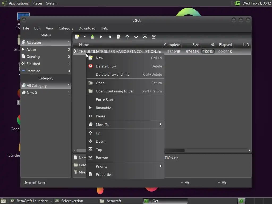Open the System menu in top panel
Image resolution: width=272 pixels, height=204 pixels.
coord(52,3)
